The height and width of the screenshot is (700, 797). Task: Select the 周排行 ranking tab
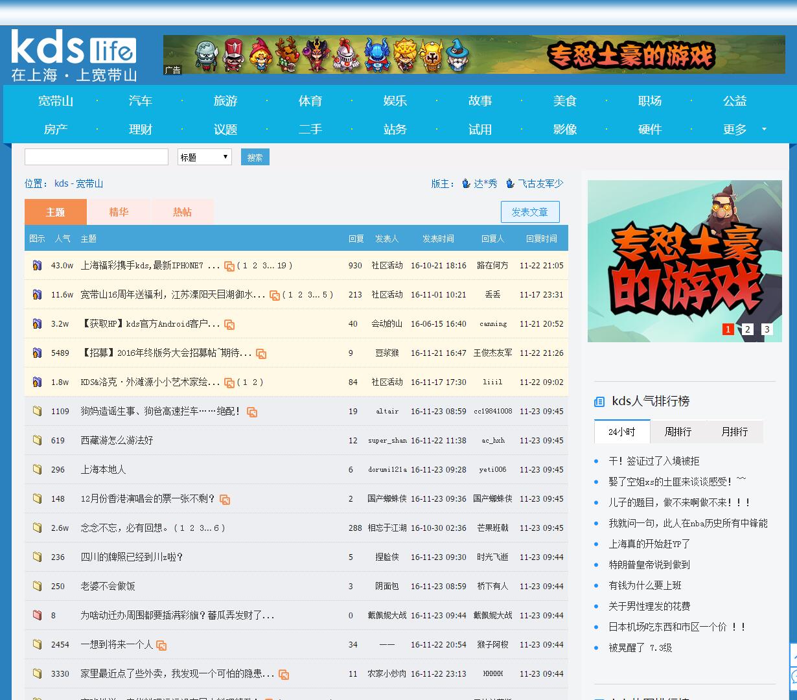(x=678, y=432)
